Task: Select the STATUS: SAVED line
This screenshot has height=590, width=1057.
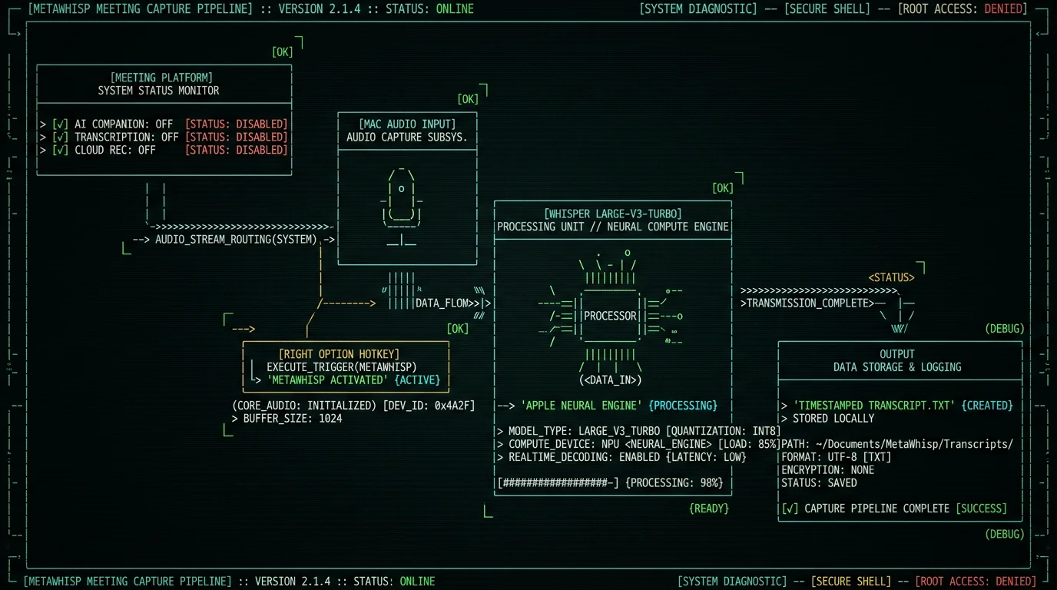Action: point(819,483)
